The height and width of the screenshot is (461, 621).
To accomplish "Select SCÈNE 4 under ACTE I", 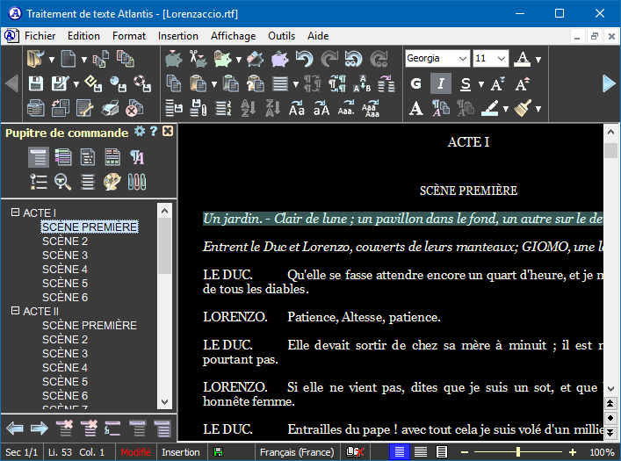I will coord(64,269).
